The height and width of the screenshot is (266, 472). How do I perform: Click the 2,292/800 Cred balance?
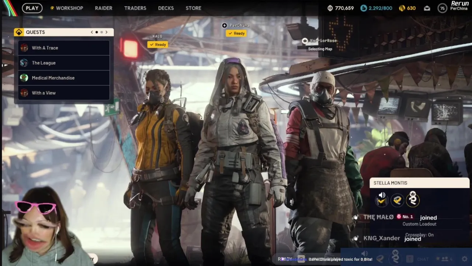381,8
